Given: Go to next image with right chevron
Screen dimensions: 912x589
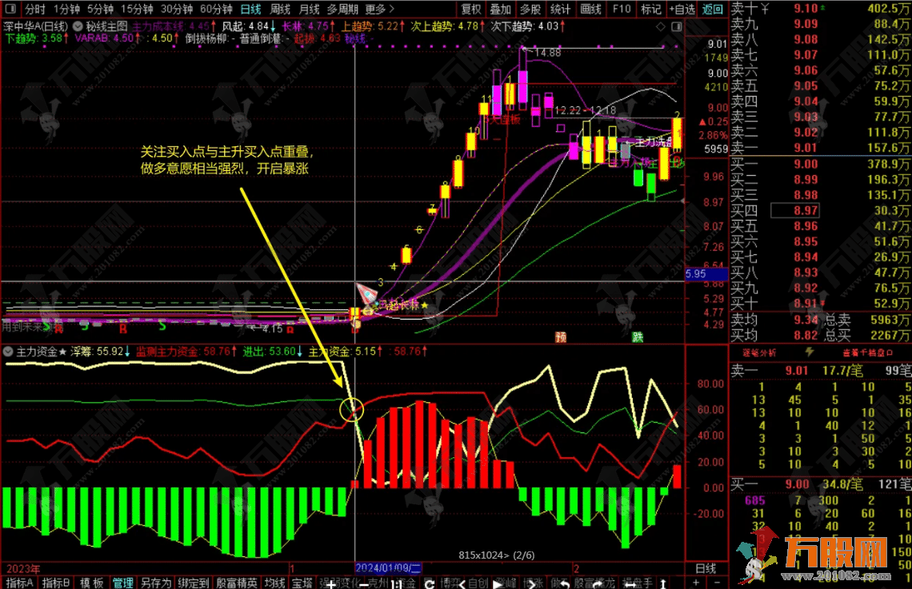Looking at the screenshot, I should [531, 583].
